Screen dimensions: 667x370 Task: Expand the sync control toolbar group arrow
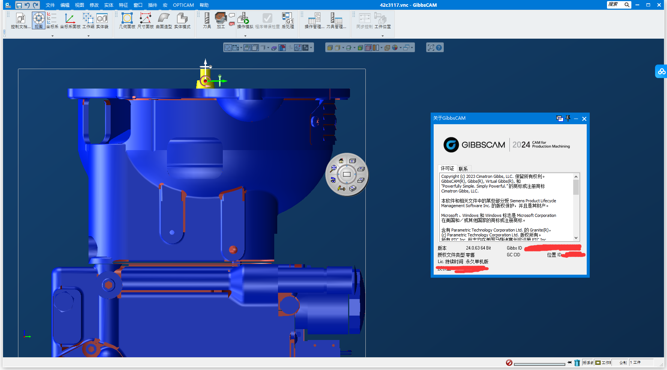point(383,36)
